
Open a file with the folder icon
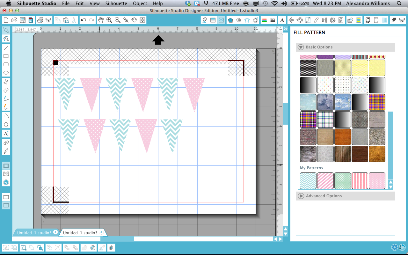coord(14,20)
